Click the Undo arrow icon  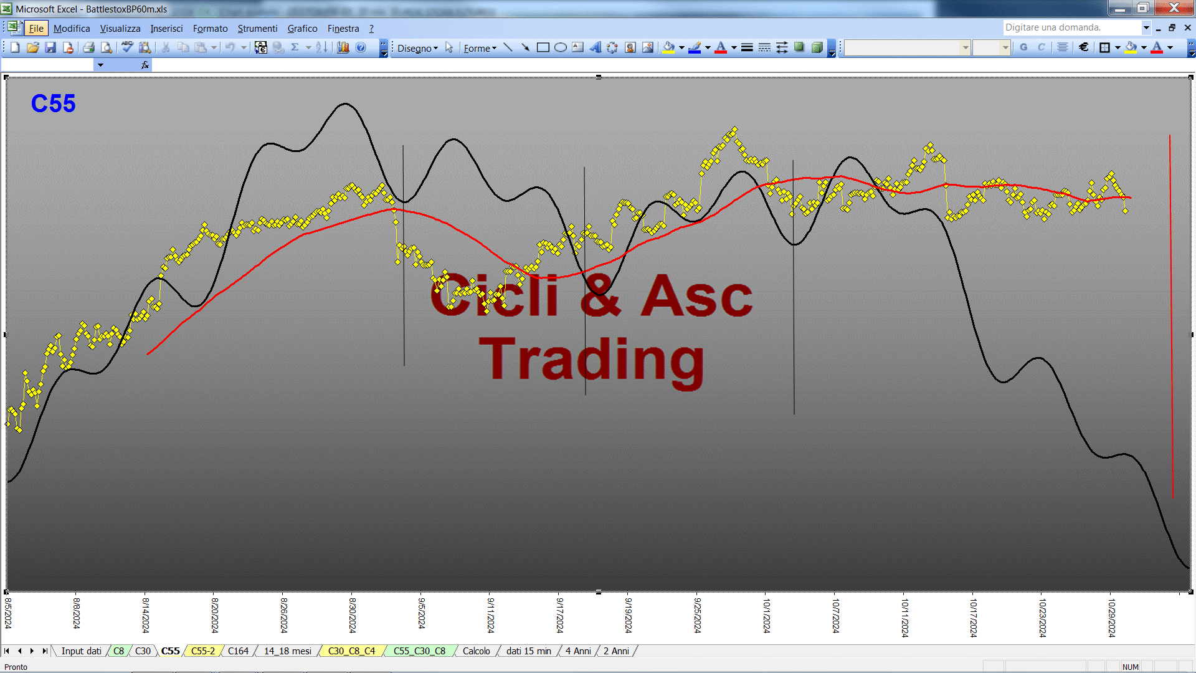pyautogui.click(x=230, y=47)
